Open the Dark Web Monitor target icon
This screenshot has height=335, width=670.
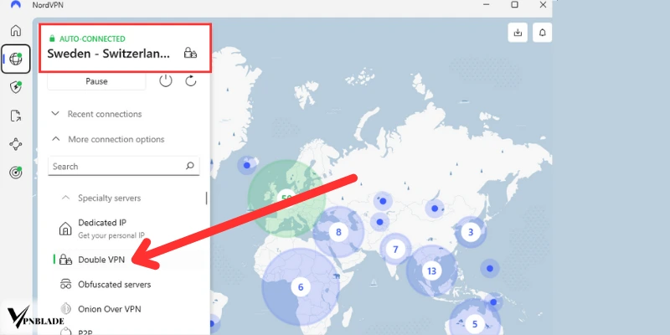16,173
